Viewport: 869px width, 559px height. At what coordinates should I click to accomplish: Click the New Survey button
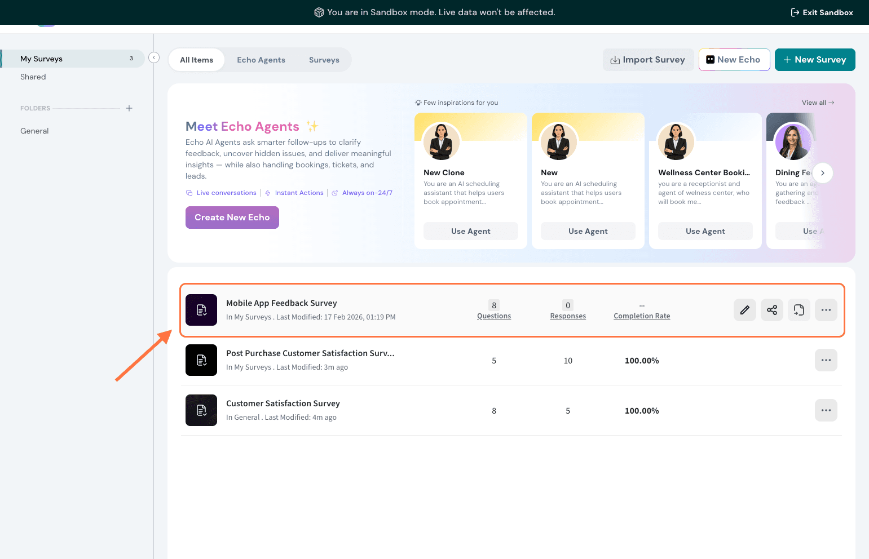tap(814, 60)
